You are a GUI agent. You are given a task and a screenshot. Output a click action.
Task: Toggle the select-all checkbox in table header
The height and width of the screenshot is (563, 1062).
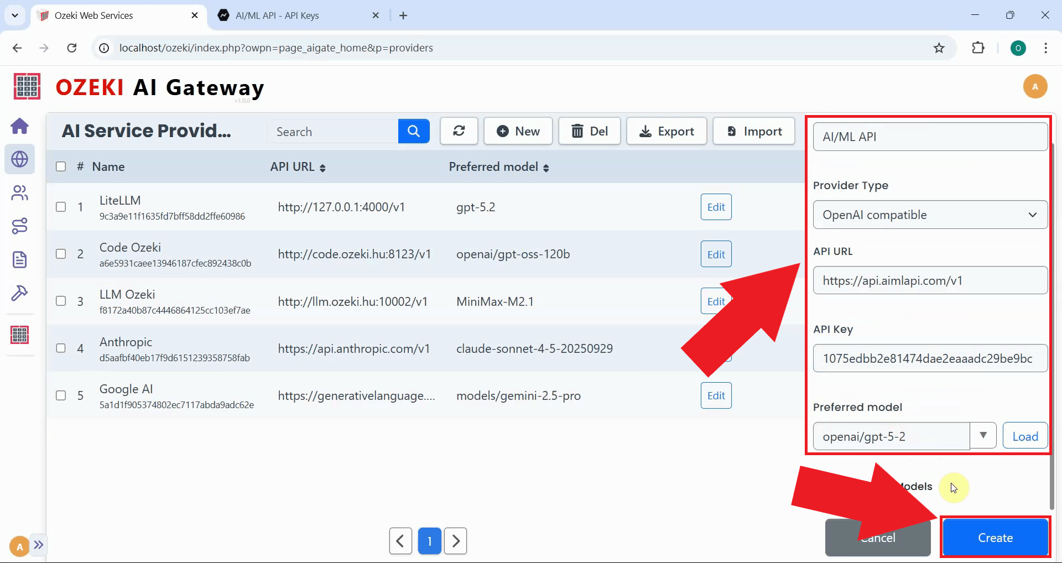click(x=61, y=166)
